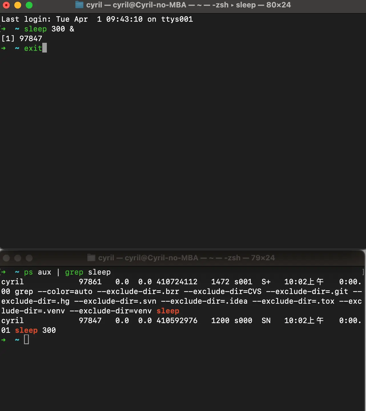Click the '[1] 97847' job output line

pos(22,39)
